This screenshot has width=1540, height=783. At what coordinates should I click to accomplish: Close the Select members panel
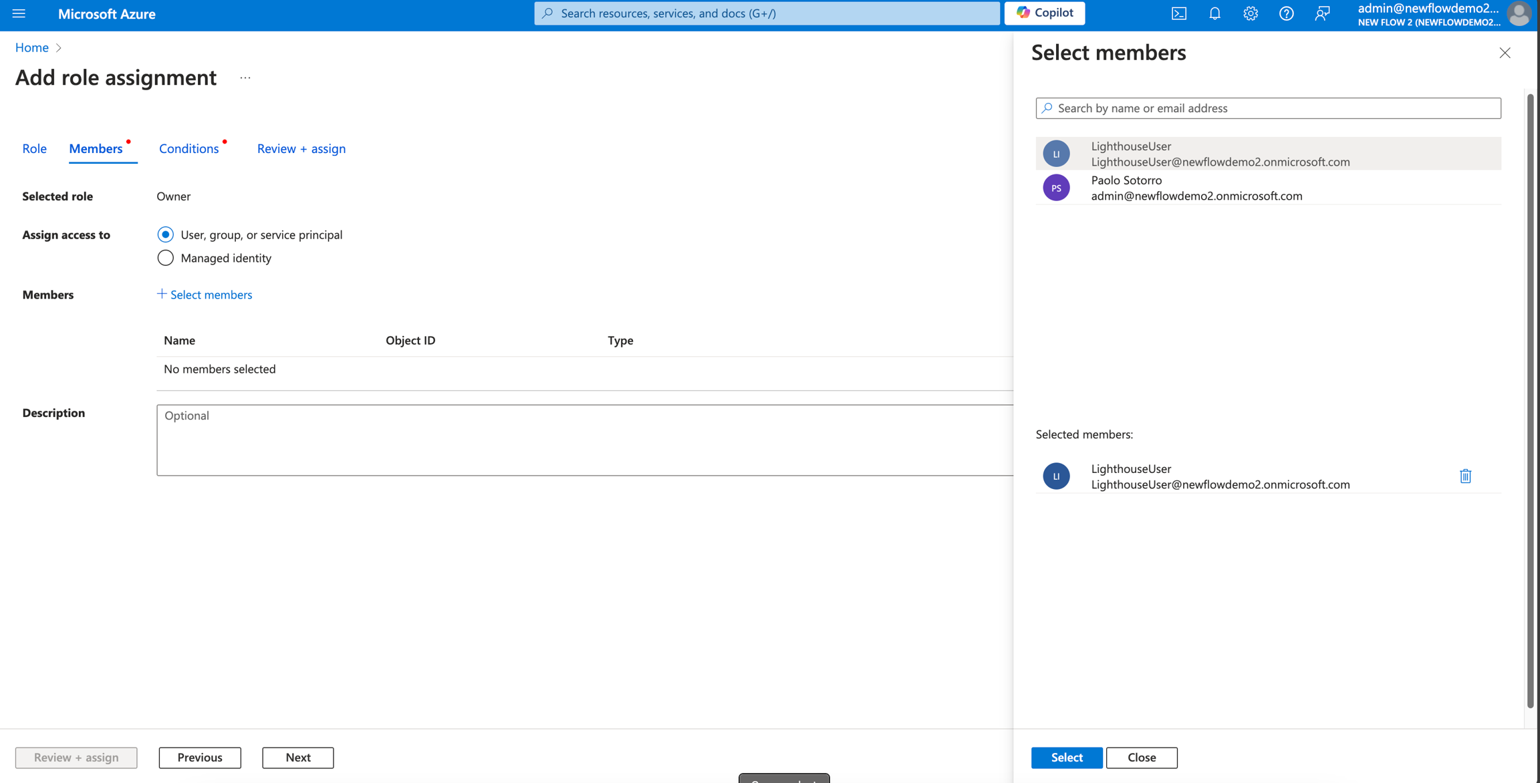[x=1505, y=53]
